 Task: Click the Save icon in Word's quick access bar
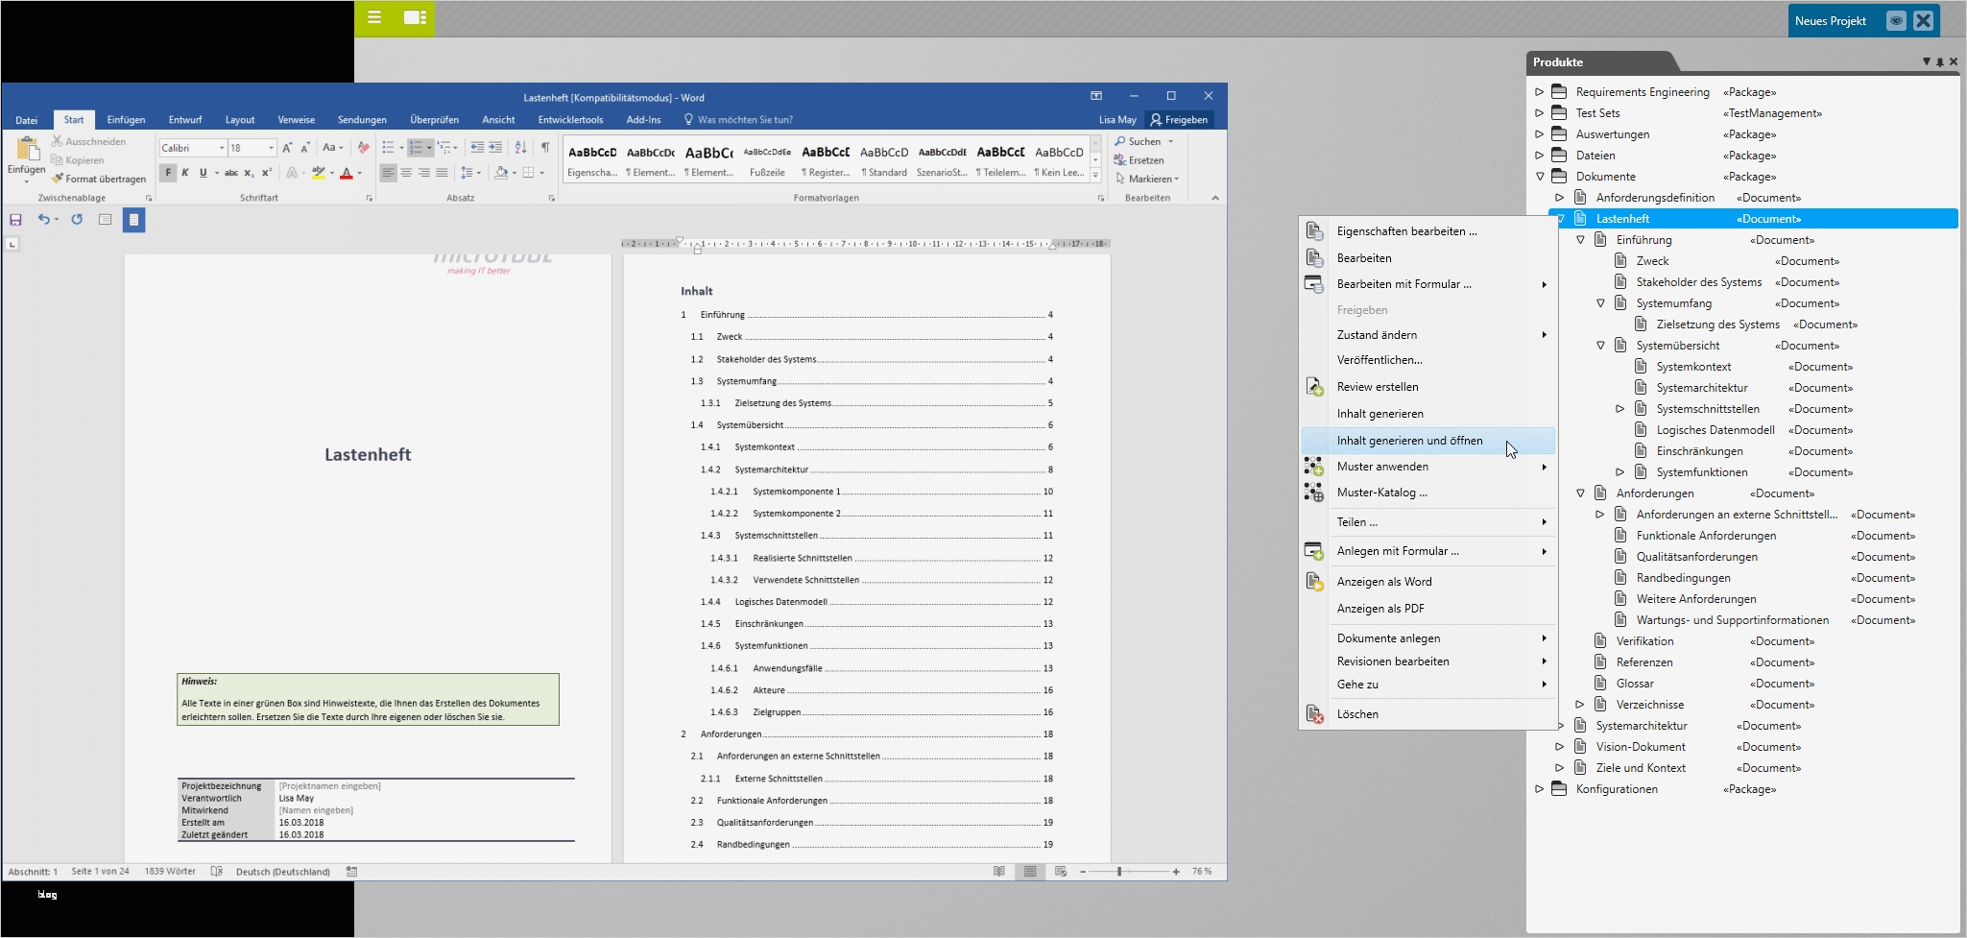(x=15, y=220)
